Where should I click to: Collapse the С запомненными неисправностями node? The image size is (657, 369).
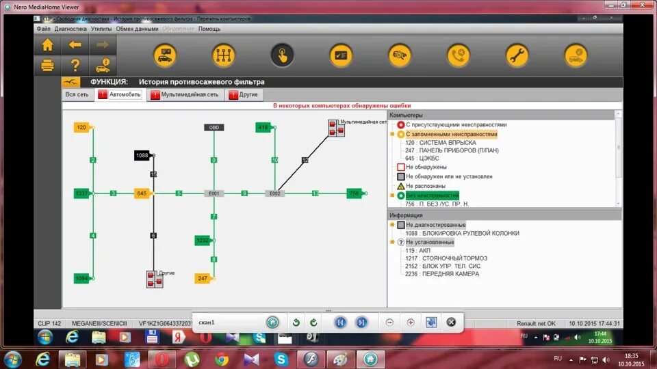click(x=392, y=135)
